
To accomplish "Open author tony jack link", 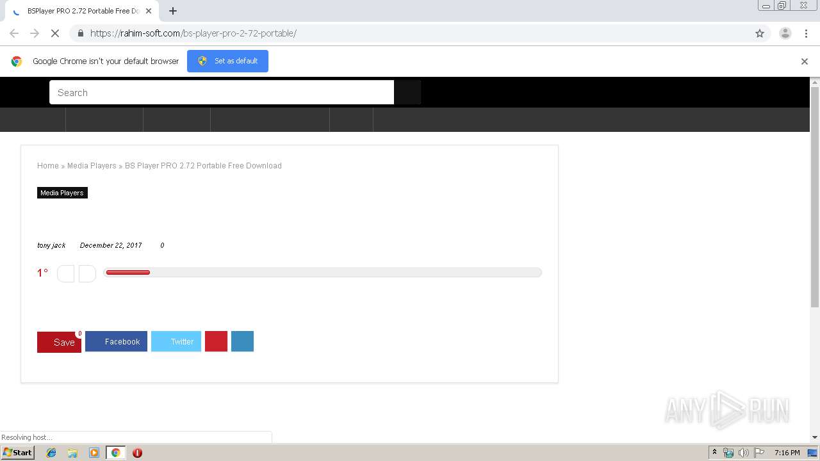I will [x=51, y=245].
